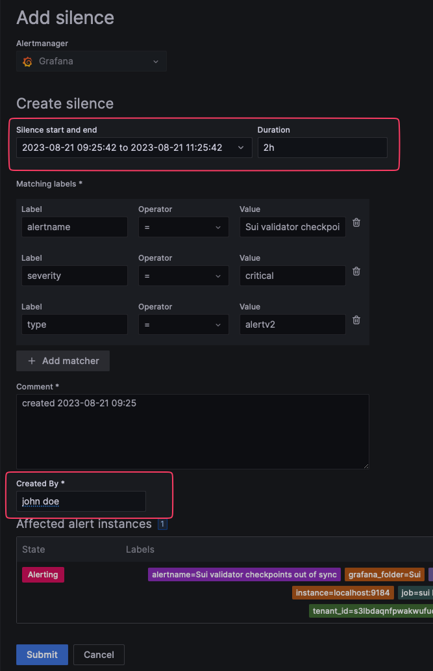Viewport: 433px width, 671px height.
Task: Click the Grafana logo in the Alertmanager selector
Action: [27, 61]
